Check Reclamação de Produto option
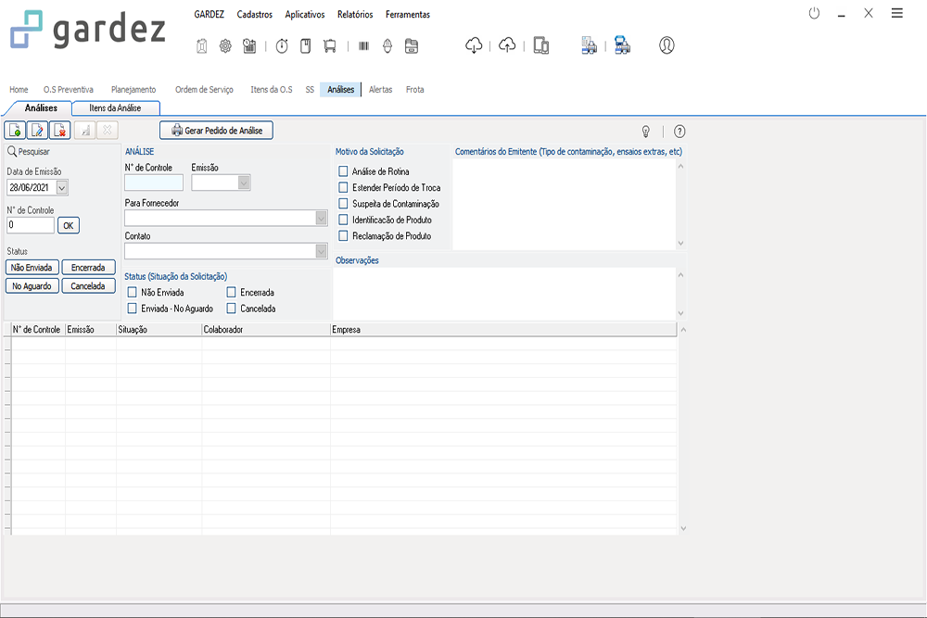The width and height of the screenshot is (927, 618). 343,235
